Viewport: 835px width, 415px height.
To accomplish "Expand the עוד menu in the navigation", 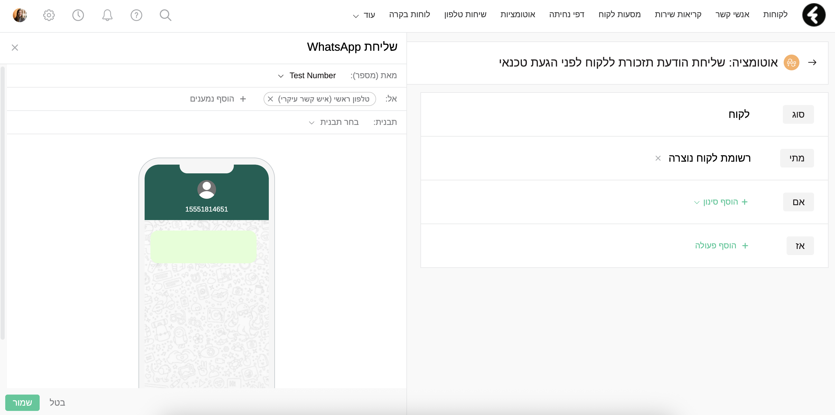I will [364, 15].
